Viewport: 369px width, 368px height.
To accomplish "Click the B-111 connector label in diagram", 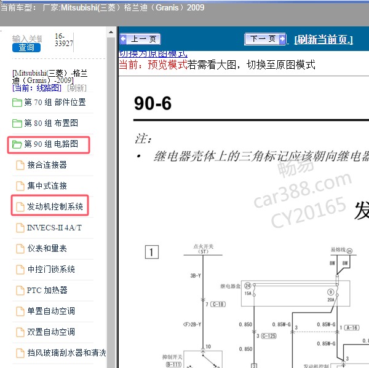I will 173,364.
